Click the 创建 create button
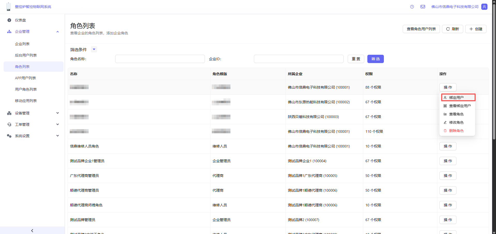The width and height of the screenshot is (496, 234). [476, 29]
